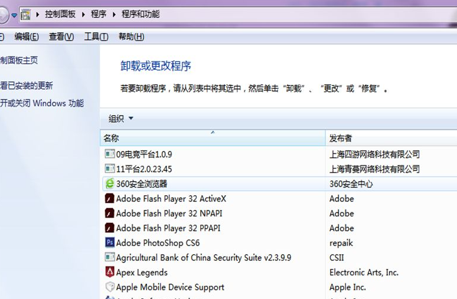Go to 控制面板 in the breadcrumb
This screenshot has height=299, width=457.
(60, 14)
